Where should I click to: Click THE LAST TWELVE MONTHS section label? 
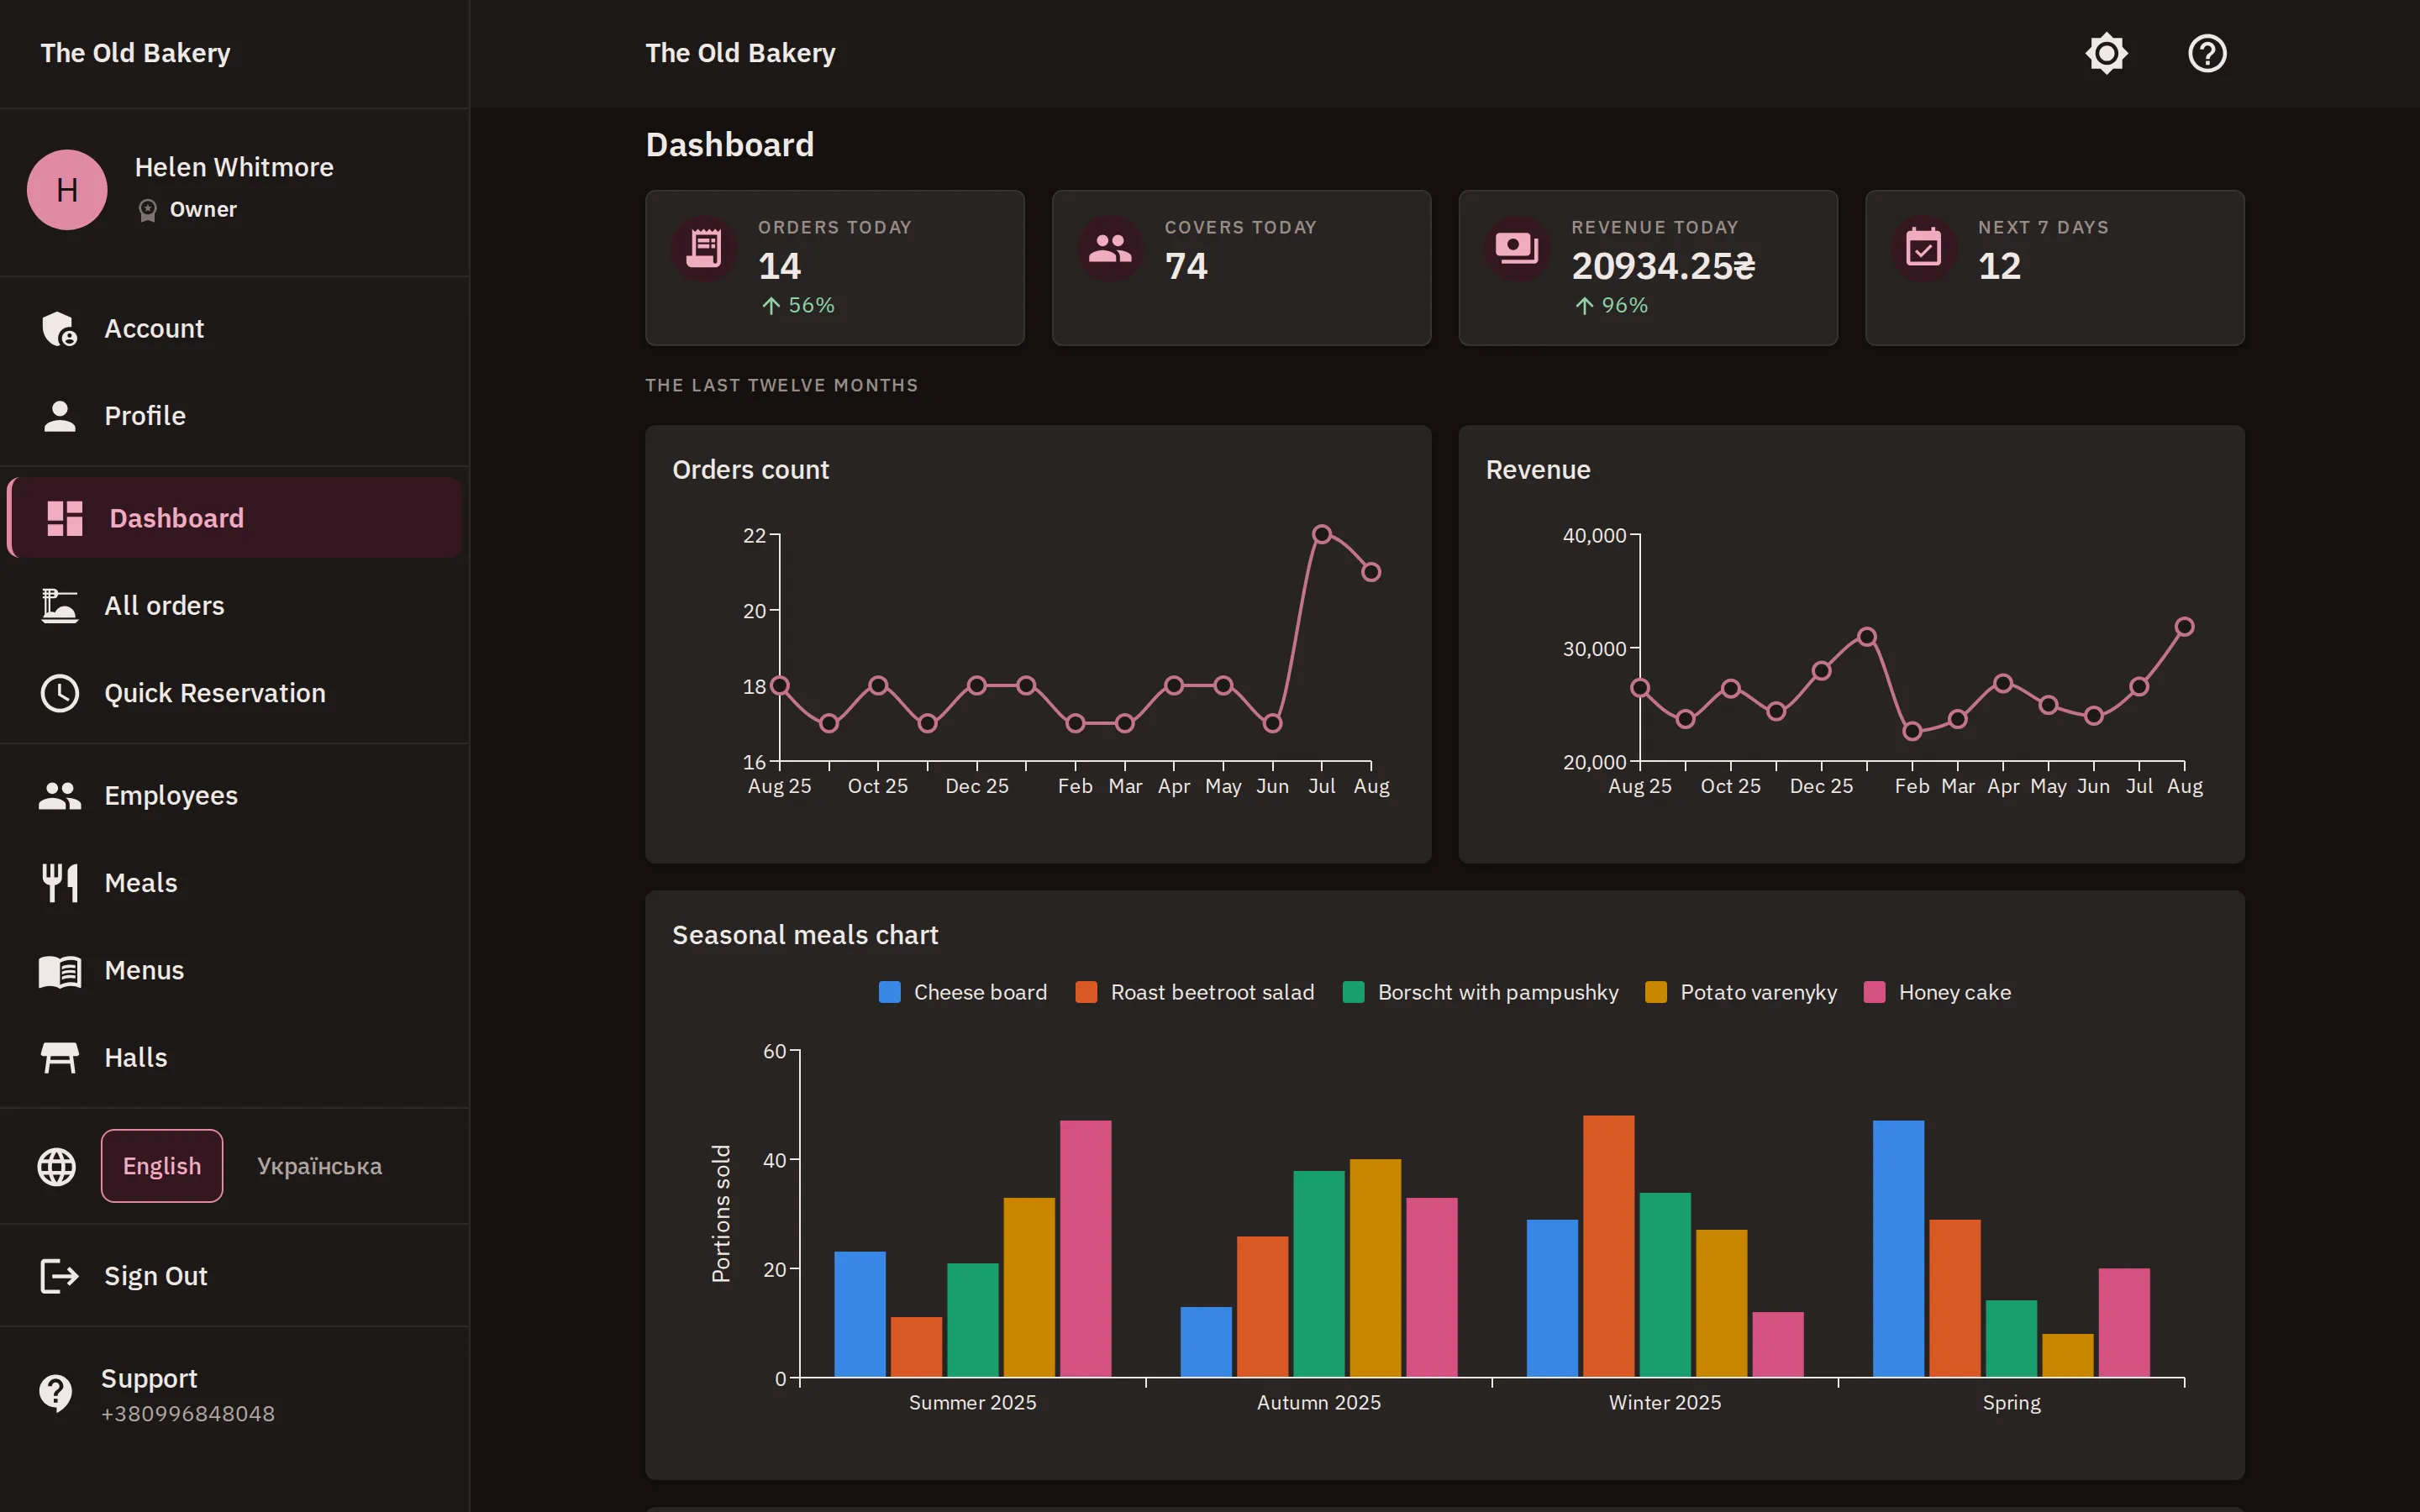(782, 386)
